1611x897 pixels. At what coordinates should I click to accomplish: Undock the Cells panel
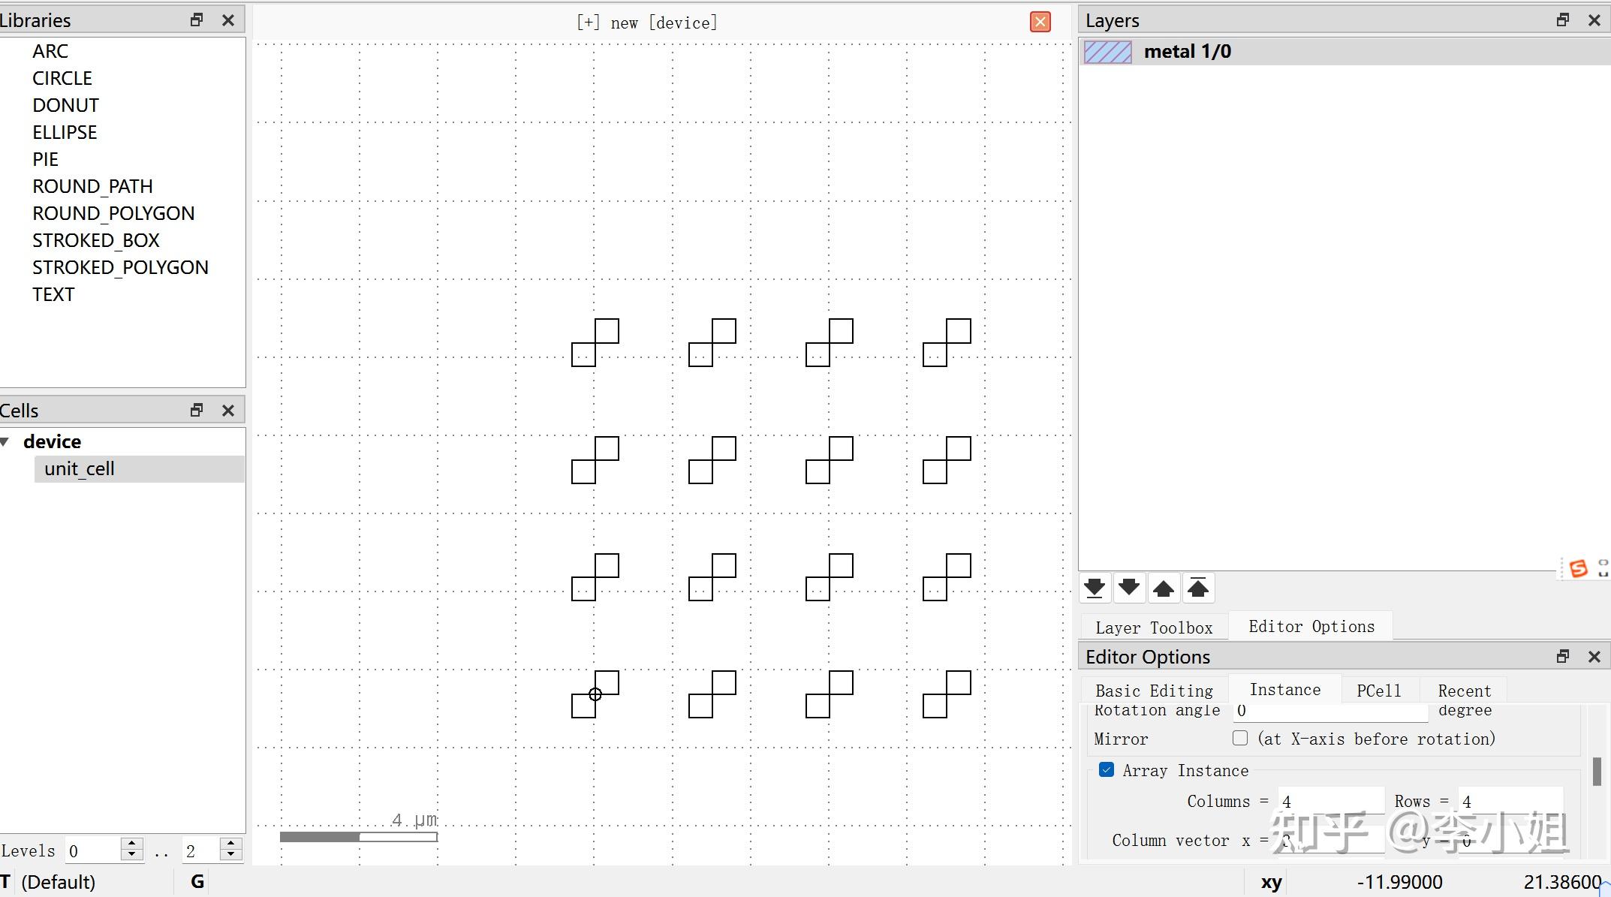point(197,410)
